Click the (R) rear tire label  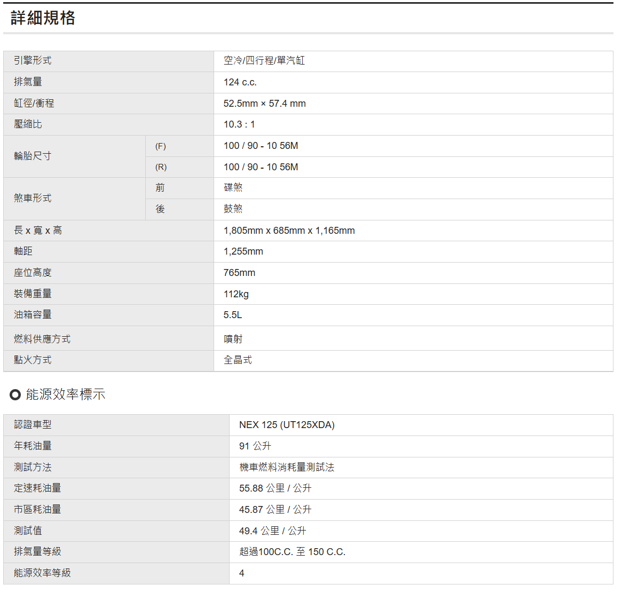coord(161,167)
